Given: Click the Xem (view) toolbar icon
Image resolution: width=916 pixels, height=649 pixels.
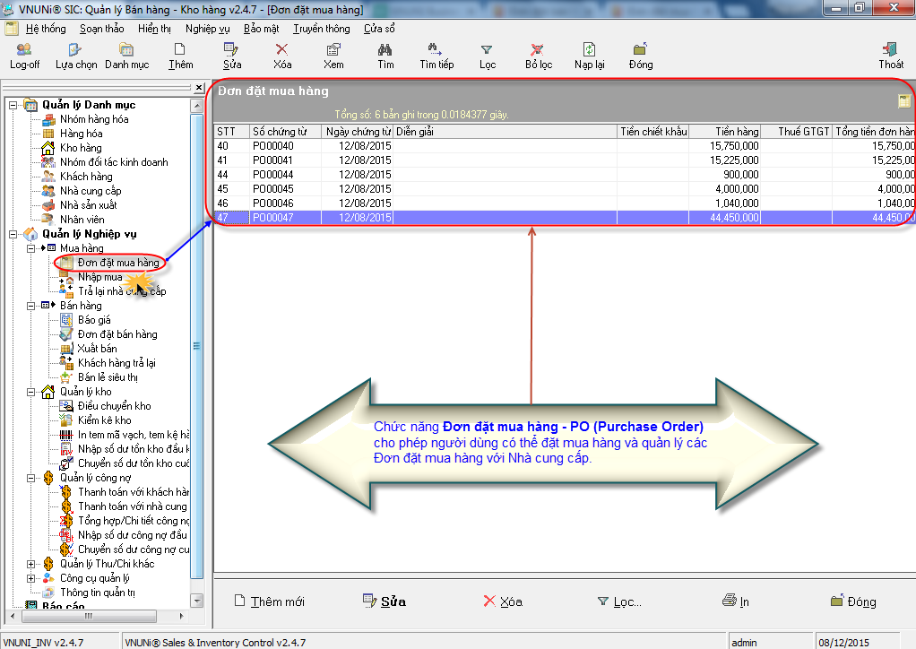Looking at the screenshot, I should coord(333,50).
